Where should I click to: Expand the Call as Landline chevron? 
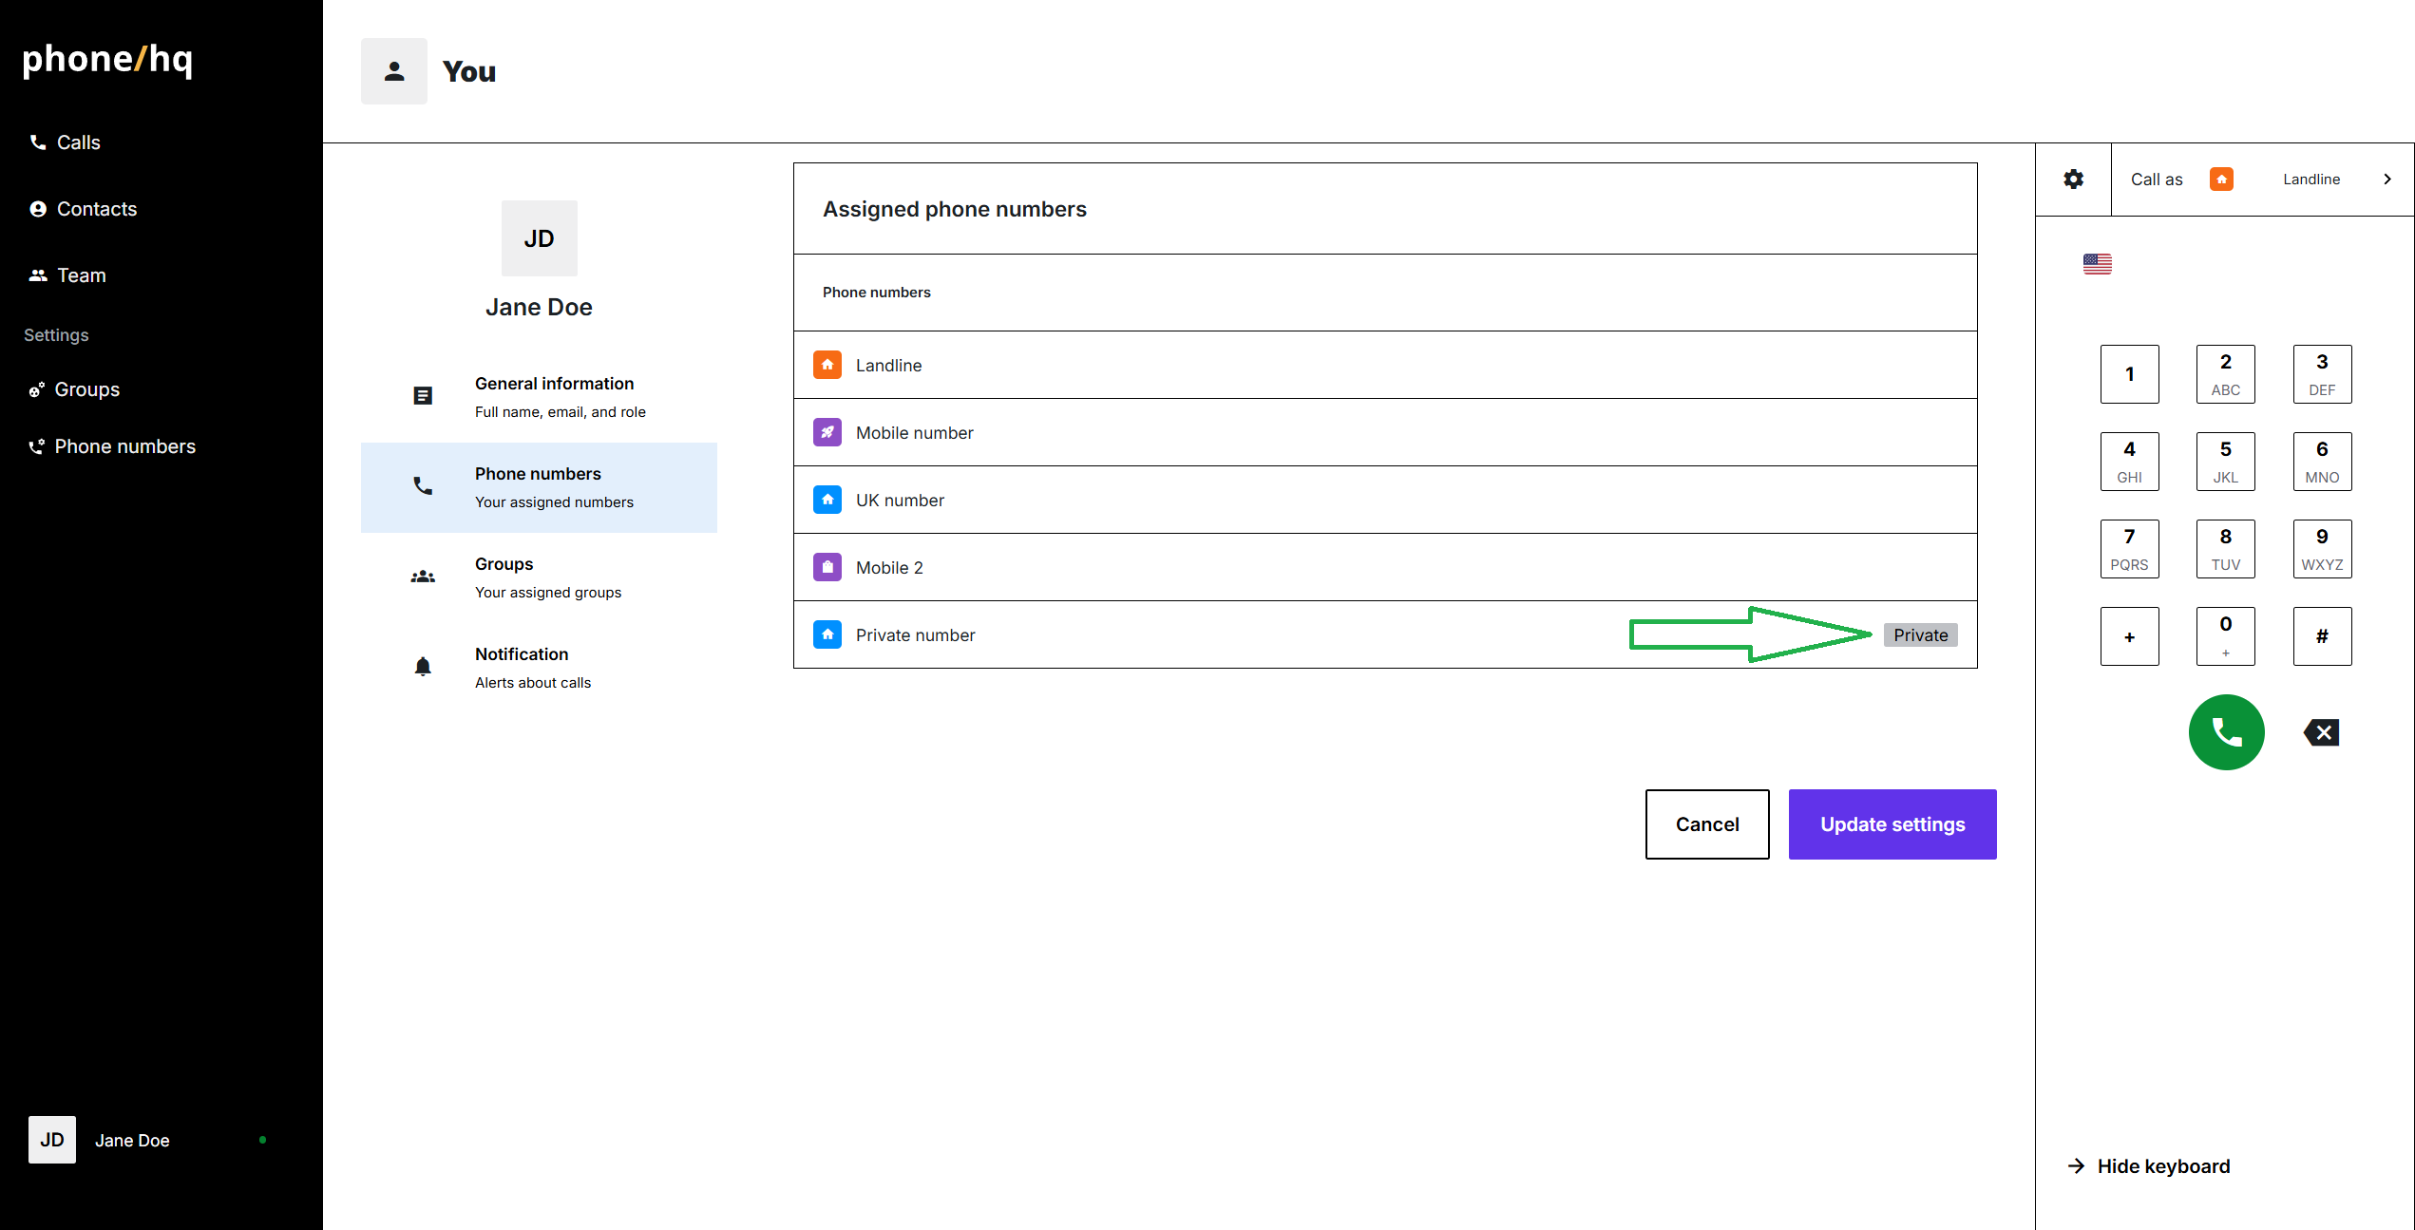coord(2386,180)
